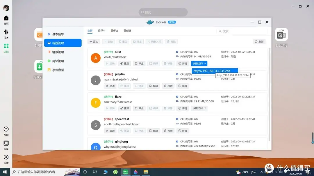Expand the hidden icons chevron in system tray

(261, 172)
